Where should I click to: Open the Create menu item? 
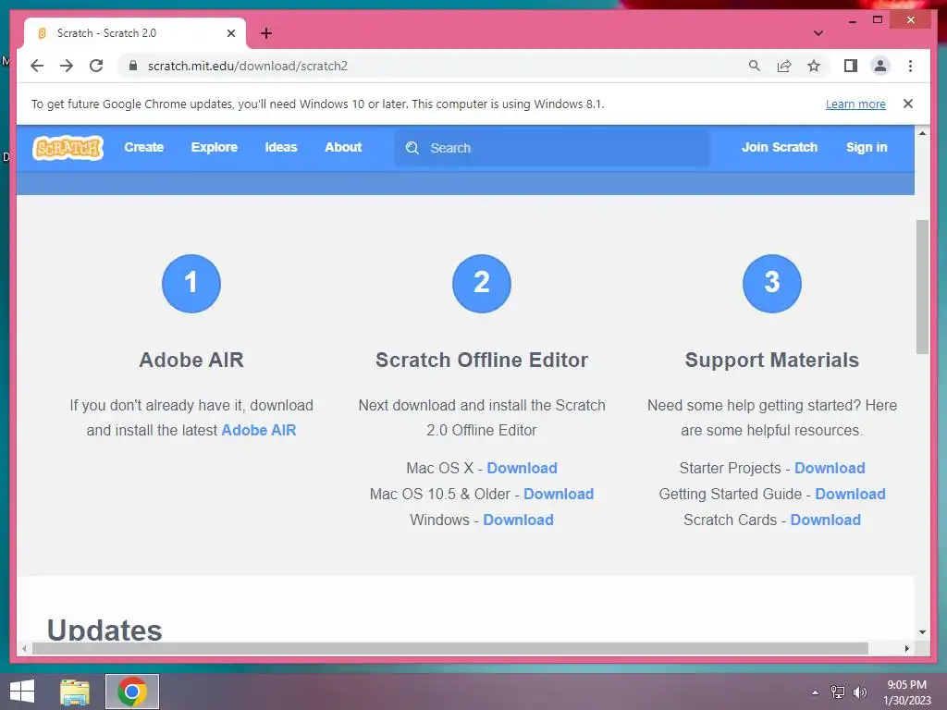(143, 147)
